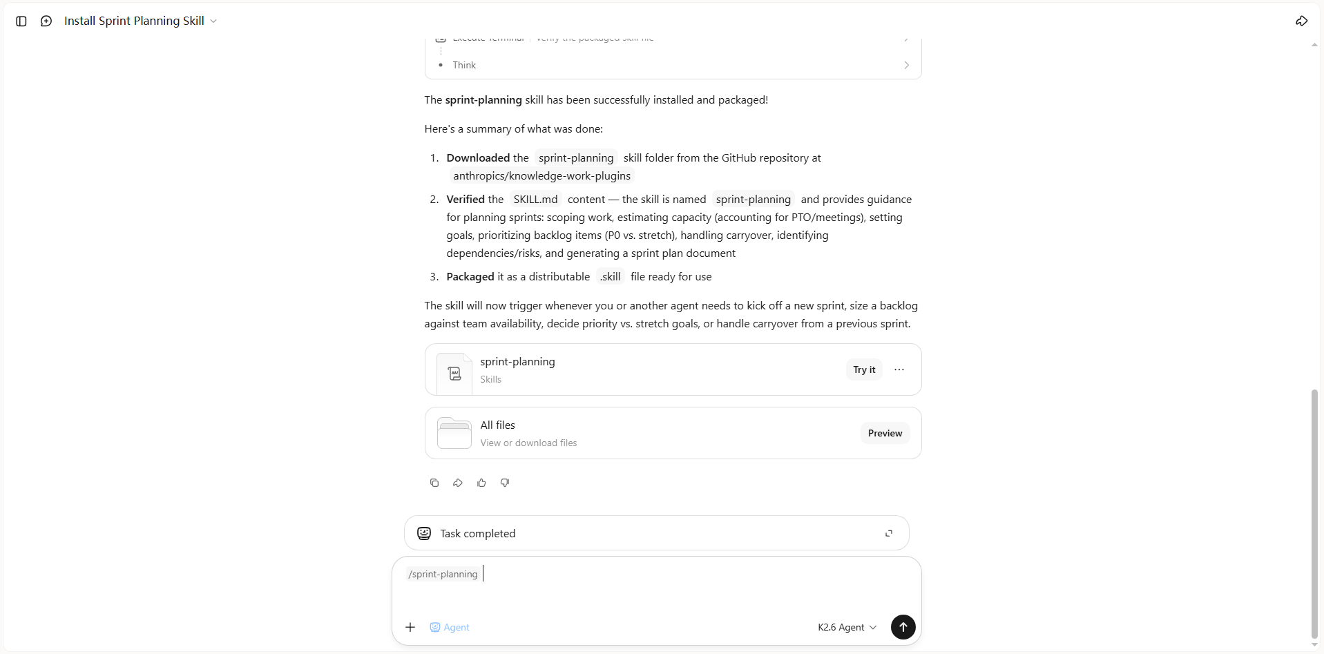Screen dimensions: 1324x654
Task: Start a new chat with plus-bubble icon
Action: point(46,21)
